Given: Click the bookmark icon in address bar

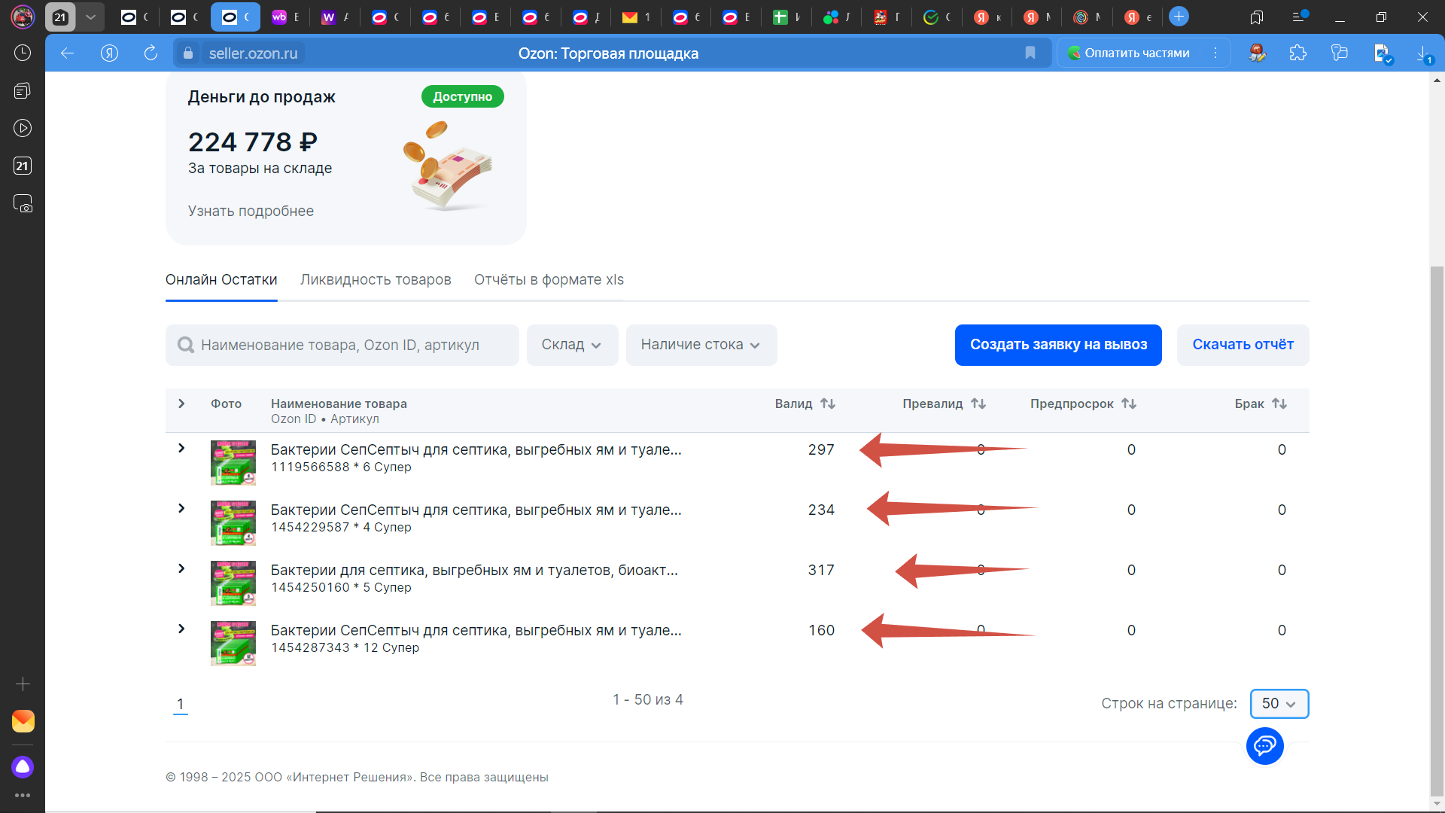Looking at the screenshot, I should (x=1030, y=53).
